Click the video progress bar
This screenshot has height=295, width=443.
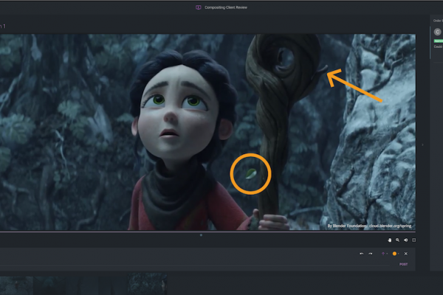point(207,232)
